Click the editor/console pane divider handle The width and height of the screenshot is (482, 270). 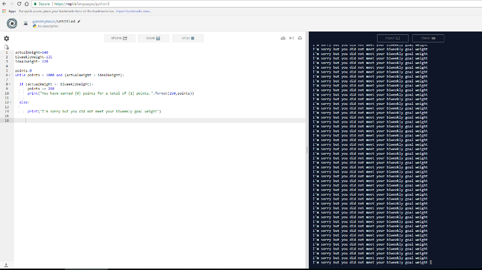pyautogui.click(x=307, y=150)
